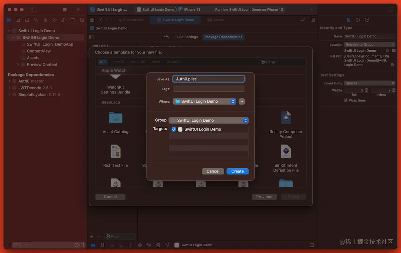Screen dimensions: 401x253
Task: Click the add new tab plus button
Action: tap(311, 10)
